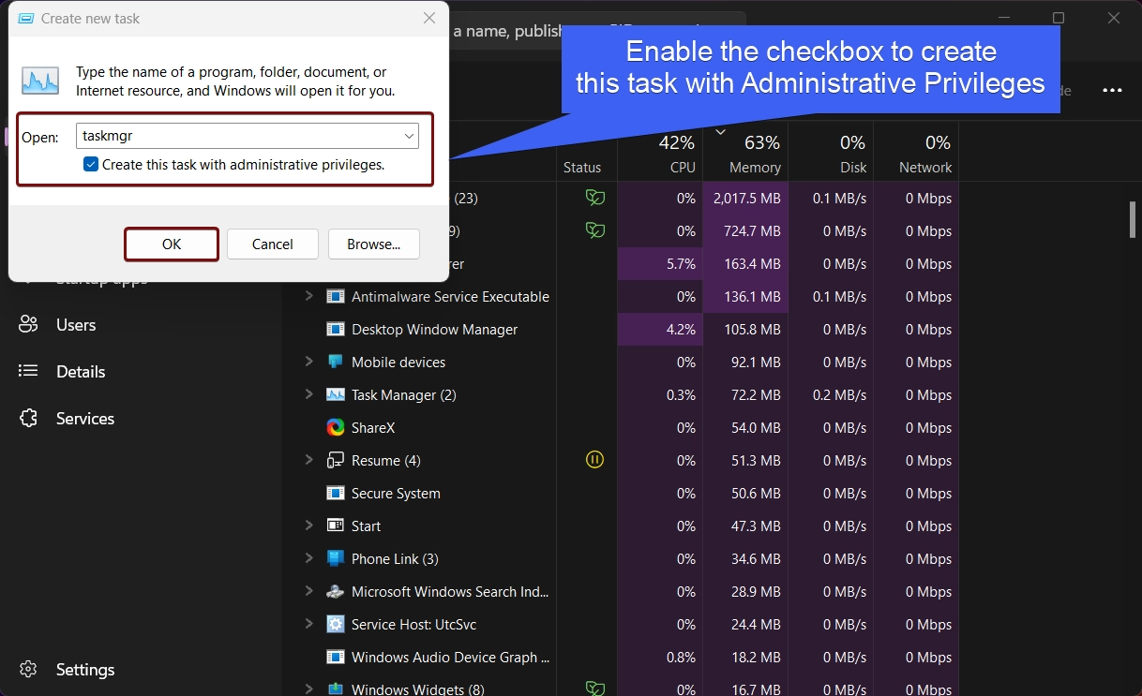Expand the Task Manager (2) group
1142x696 pixels.
click(308, 394)
